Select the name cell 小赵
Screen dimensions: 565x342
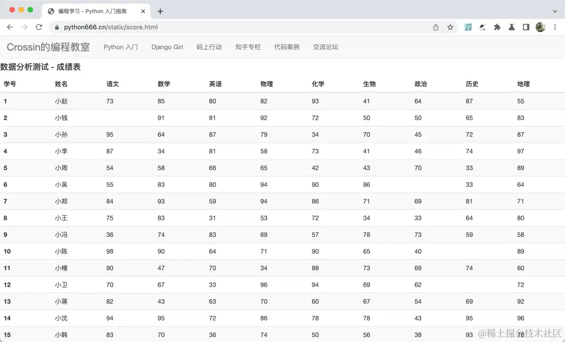(61, 101)
